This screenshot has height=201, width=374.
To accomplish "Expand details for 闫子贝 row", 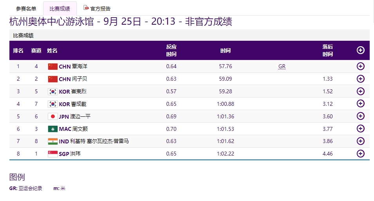I will pyautogui.click(x=361, y=79).
